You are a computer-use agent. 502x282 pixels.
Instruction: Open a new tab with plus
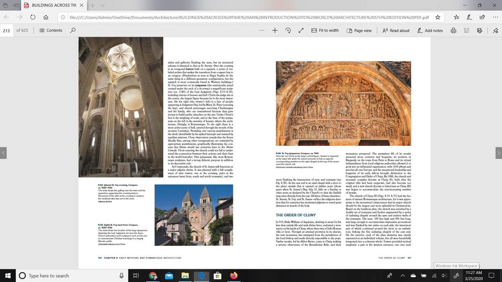92,5
